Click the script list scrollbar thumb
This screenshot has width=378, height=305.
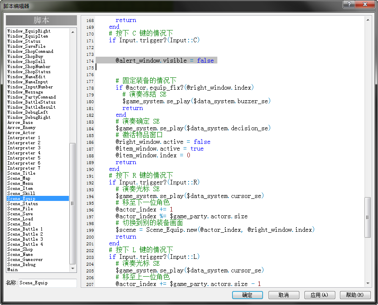click(73, 203)
